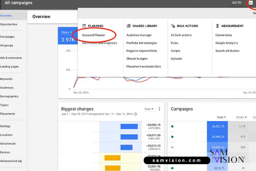This screenshot has height=171, width=256.
Task: Click blue bar for +$4,971.09 change
Action: [x=129, y=137]
